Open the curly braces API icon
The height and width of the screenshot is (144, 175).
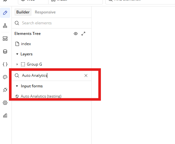click(5, 64)
